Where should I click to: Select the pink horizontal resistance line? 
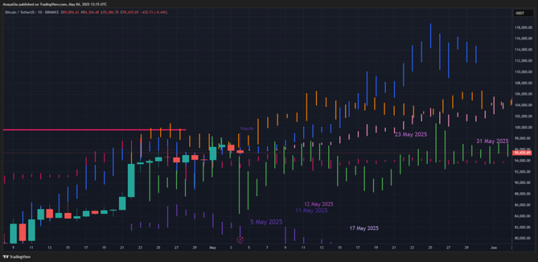(94, 130)
